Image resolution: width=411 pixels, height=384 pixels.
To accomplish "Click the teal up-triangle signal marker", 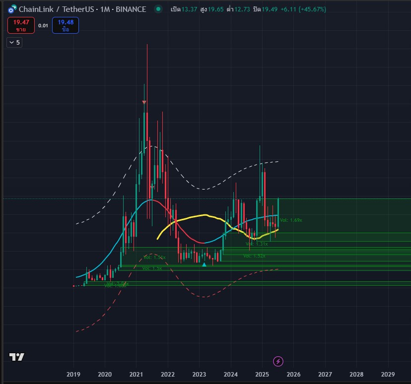I will (204, 264).
